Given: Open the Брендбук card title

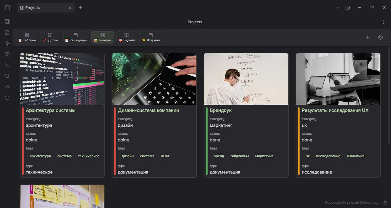Looking at the screenshot, I should pyautogui.click(x=221, y=110).
